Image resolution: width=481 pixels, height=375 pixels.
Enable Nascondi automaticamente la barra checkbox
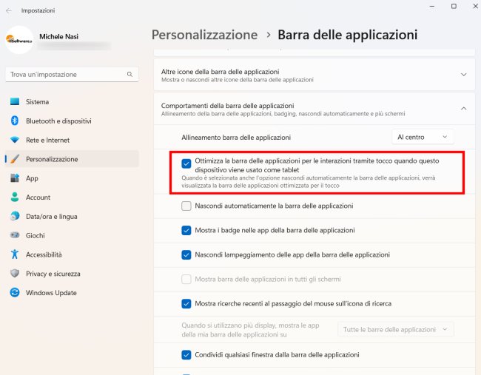pyautogui.click(x=186, y=206)
